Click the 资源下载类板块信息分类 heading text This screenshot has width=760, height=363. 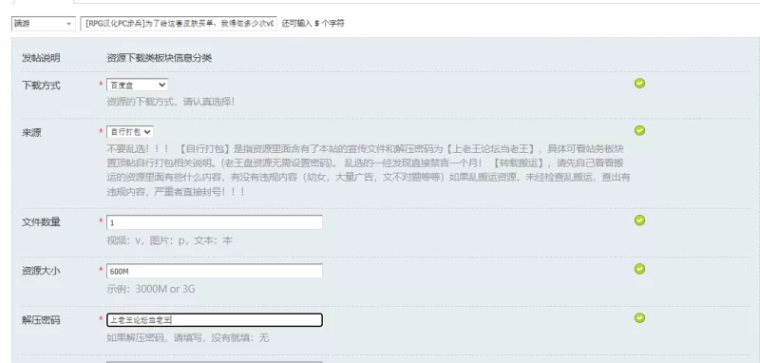(160, 58)
